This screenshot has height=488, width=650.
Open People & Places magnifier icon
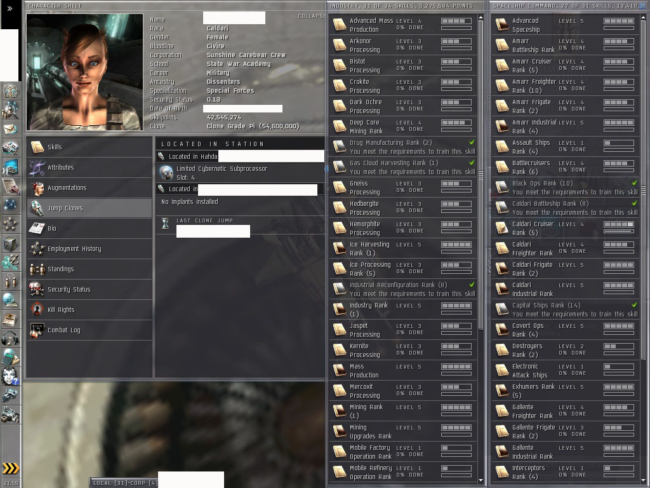(10, 110)
